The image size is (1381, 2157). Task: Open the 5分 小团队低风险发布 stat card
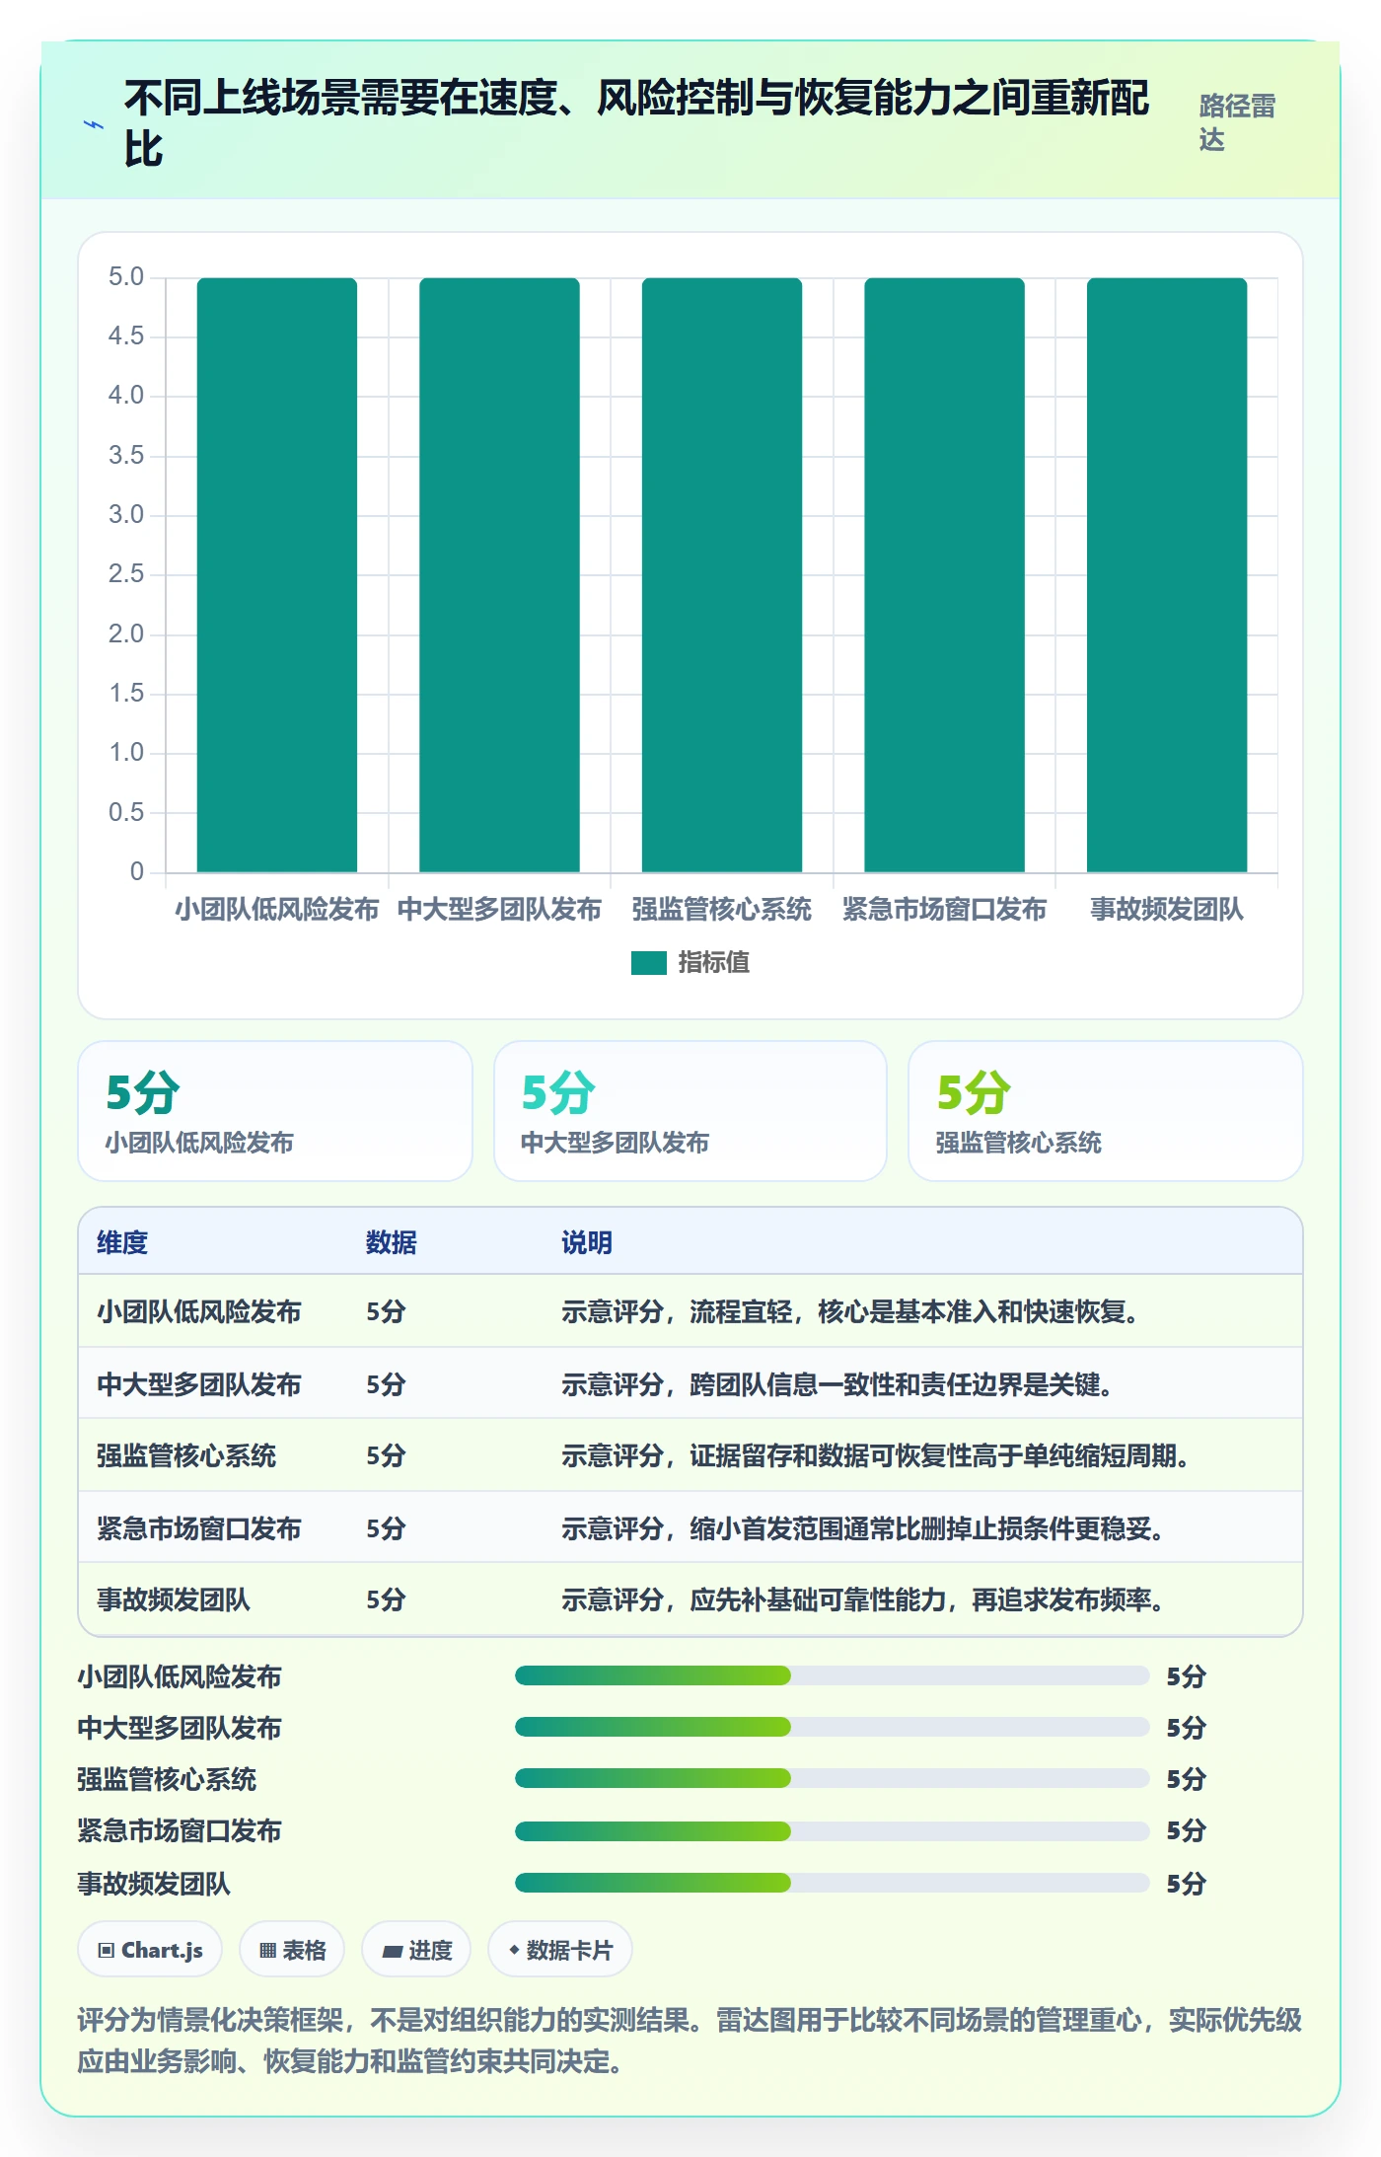pos(275,1111)
